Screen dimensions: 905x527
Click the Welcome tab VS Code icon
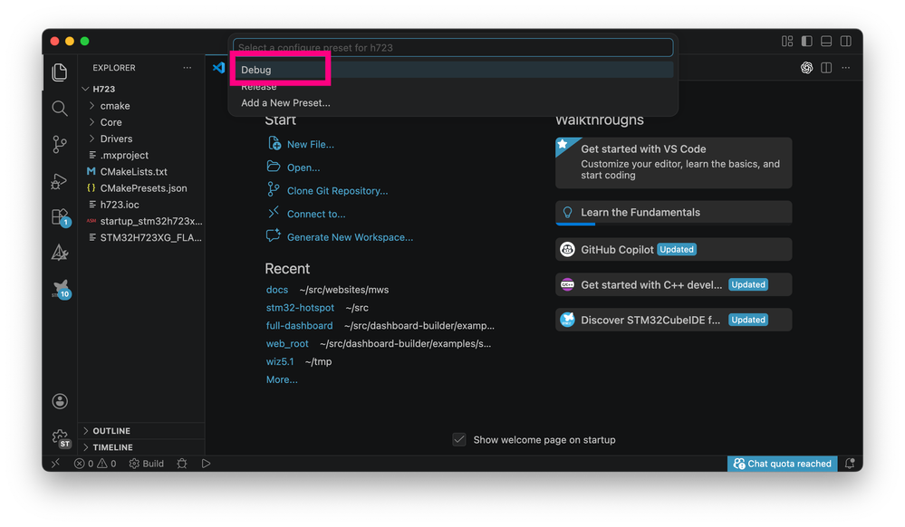point(218,68)
